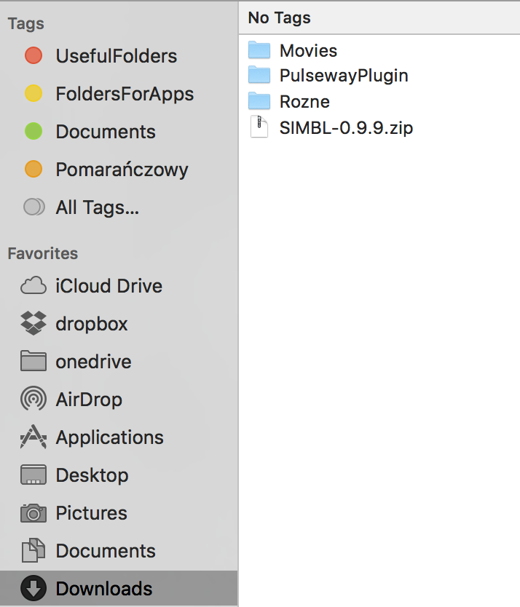Screen dimensions: 520x607
Task: Click the green Documents tag dot
Action: click(x=32, y=131)
